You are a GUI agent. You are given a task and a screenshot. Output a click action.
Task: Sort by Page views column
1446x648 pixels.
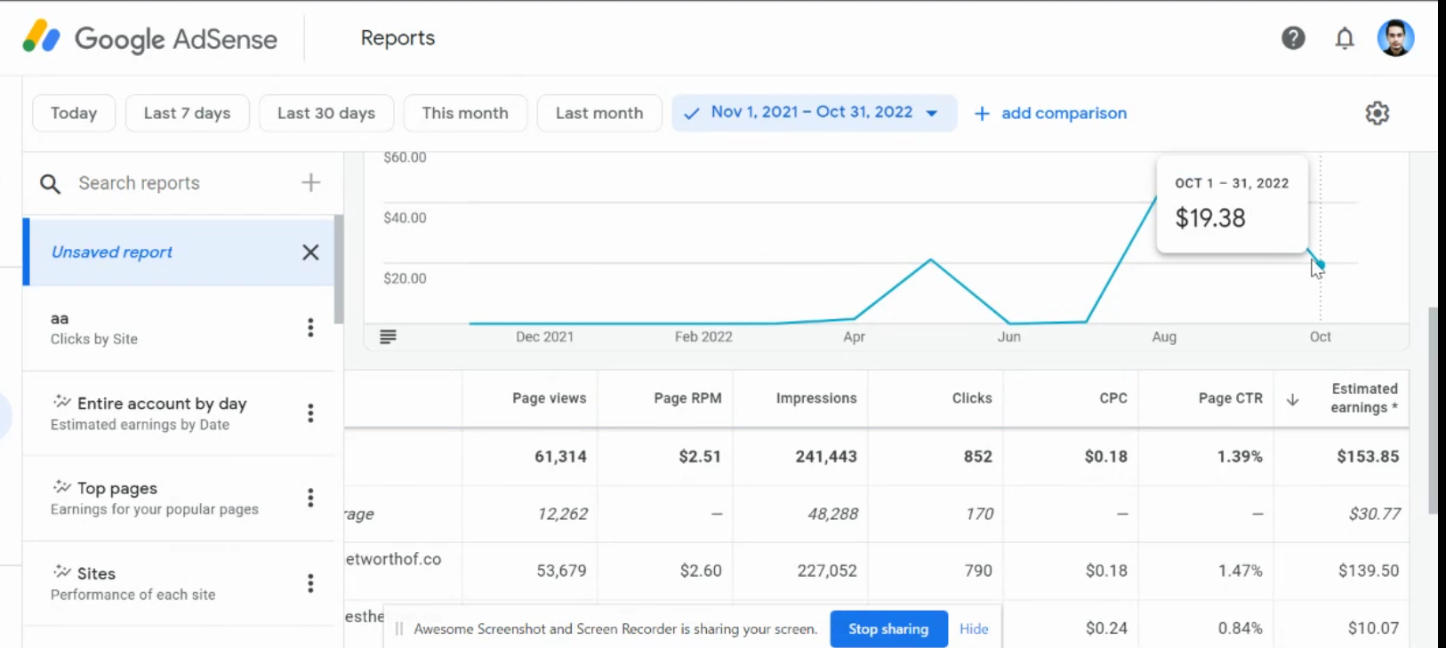point(549,398)
